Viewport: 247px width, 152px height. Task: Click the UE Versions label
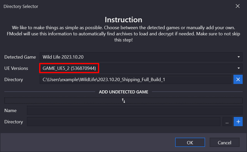pos(16,68)
